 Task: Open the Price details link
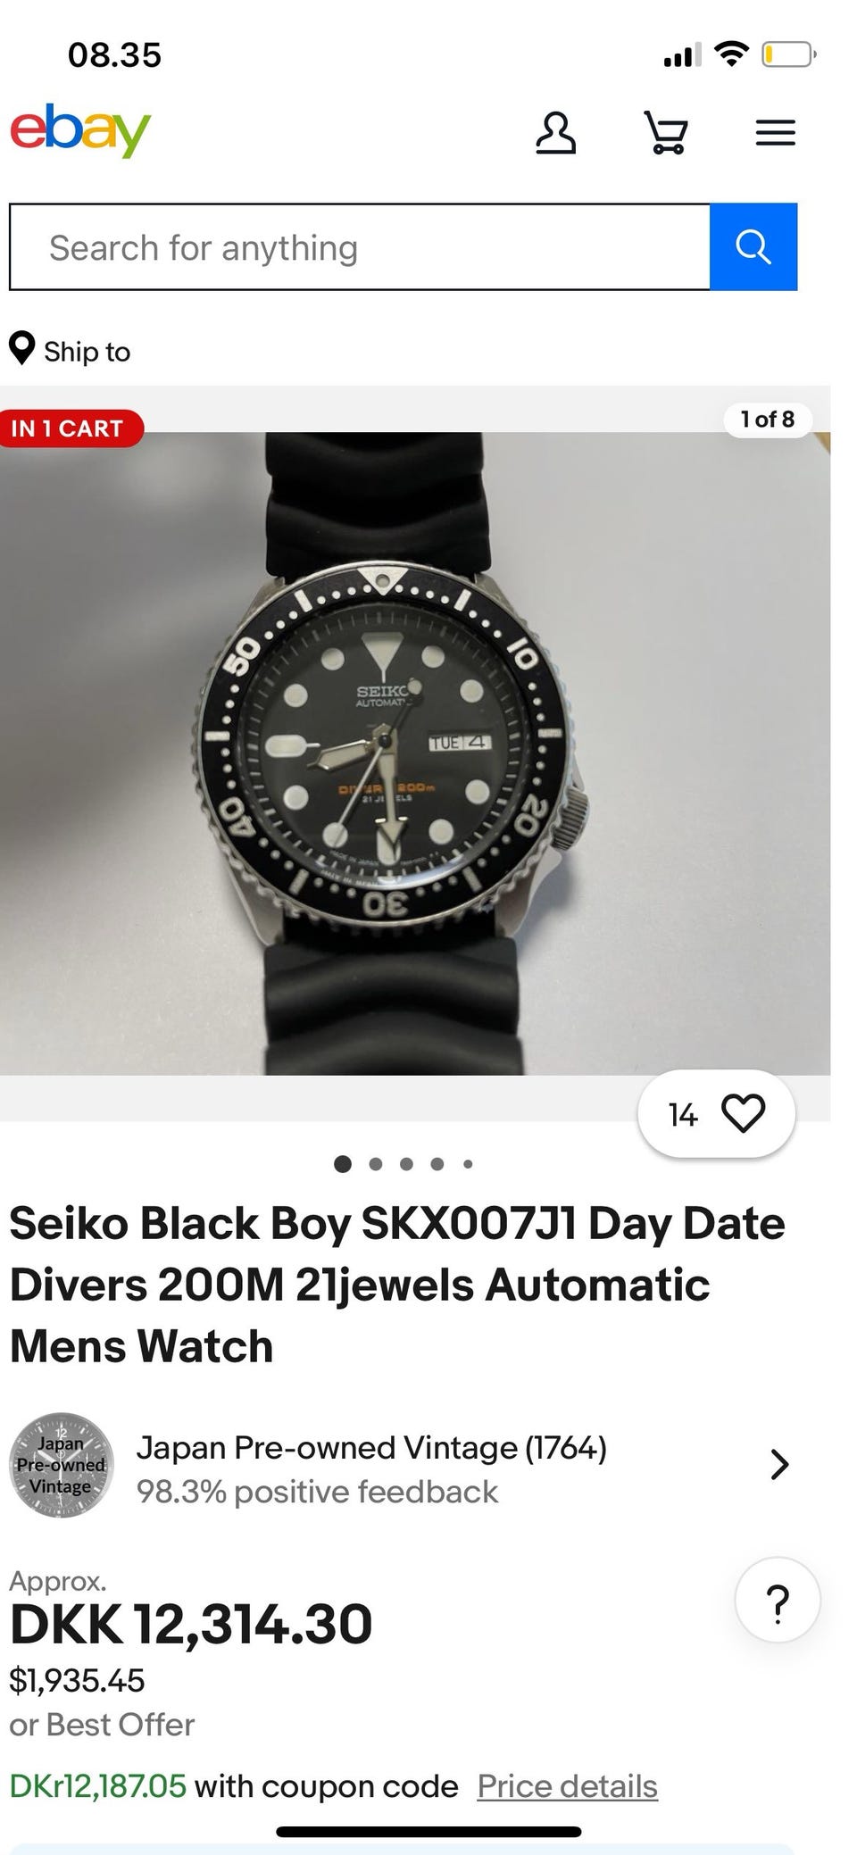(x=568, y=1786)
